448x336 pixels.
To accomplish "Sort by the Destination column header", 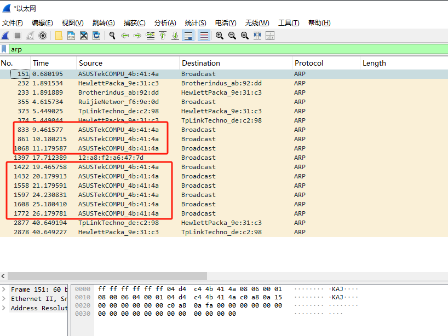I will pyautogui.click(x=236, y=63).
